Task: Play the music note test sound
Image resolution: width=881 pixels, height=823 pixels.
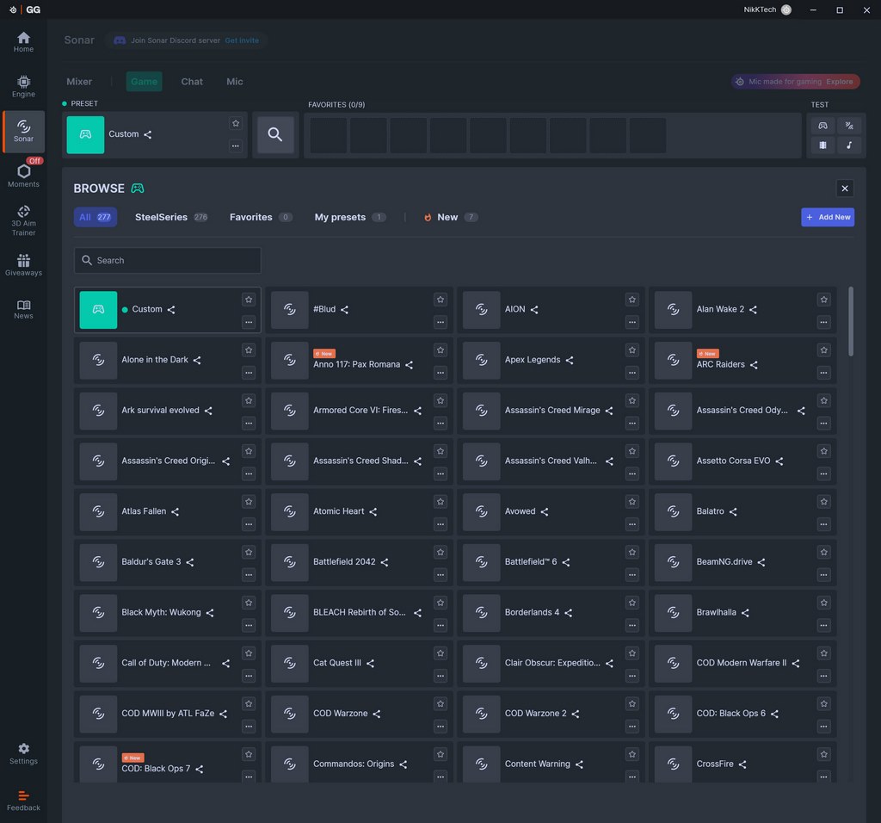Action: (x=848, y=145)
